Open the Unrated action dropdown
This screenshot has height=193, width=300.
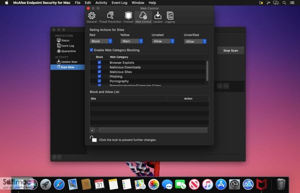[x=163, y=41]
